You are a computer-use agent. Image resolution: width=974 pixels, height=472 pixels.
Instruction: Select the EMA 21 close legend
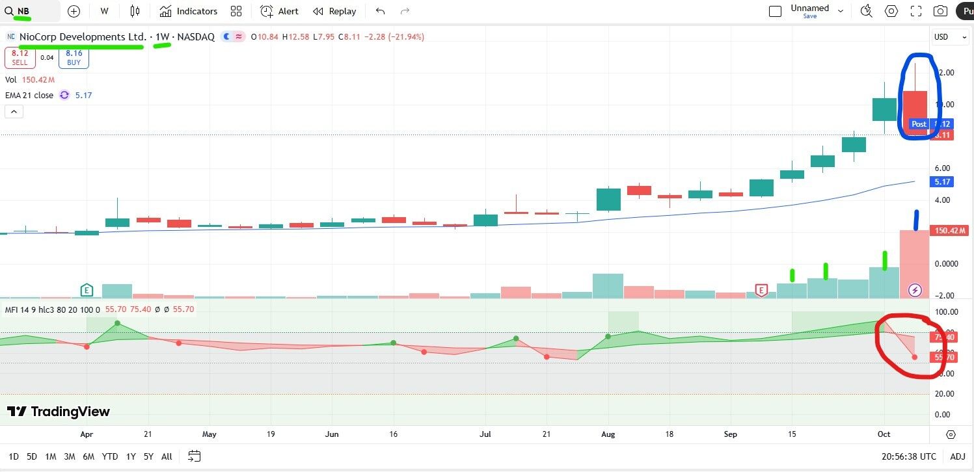(29, 95)
